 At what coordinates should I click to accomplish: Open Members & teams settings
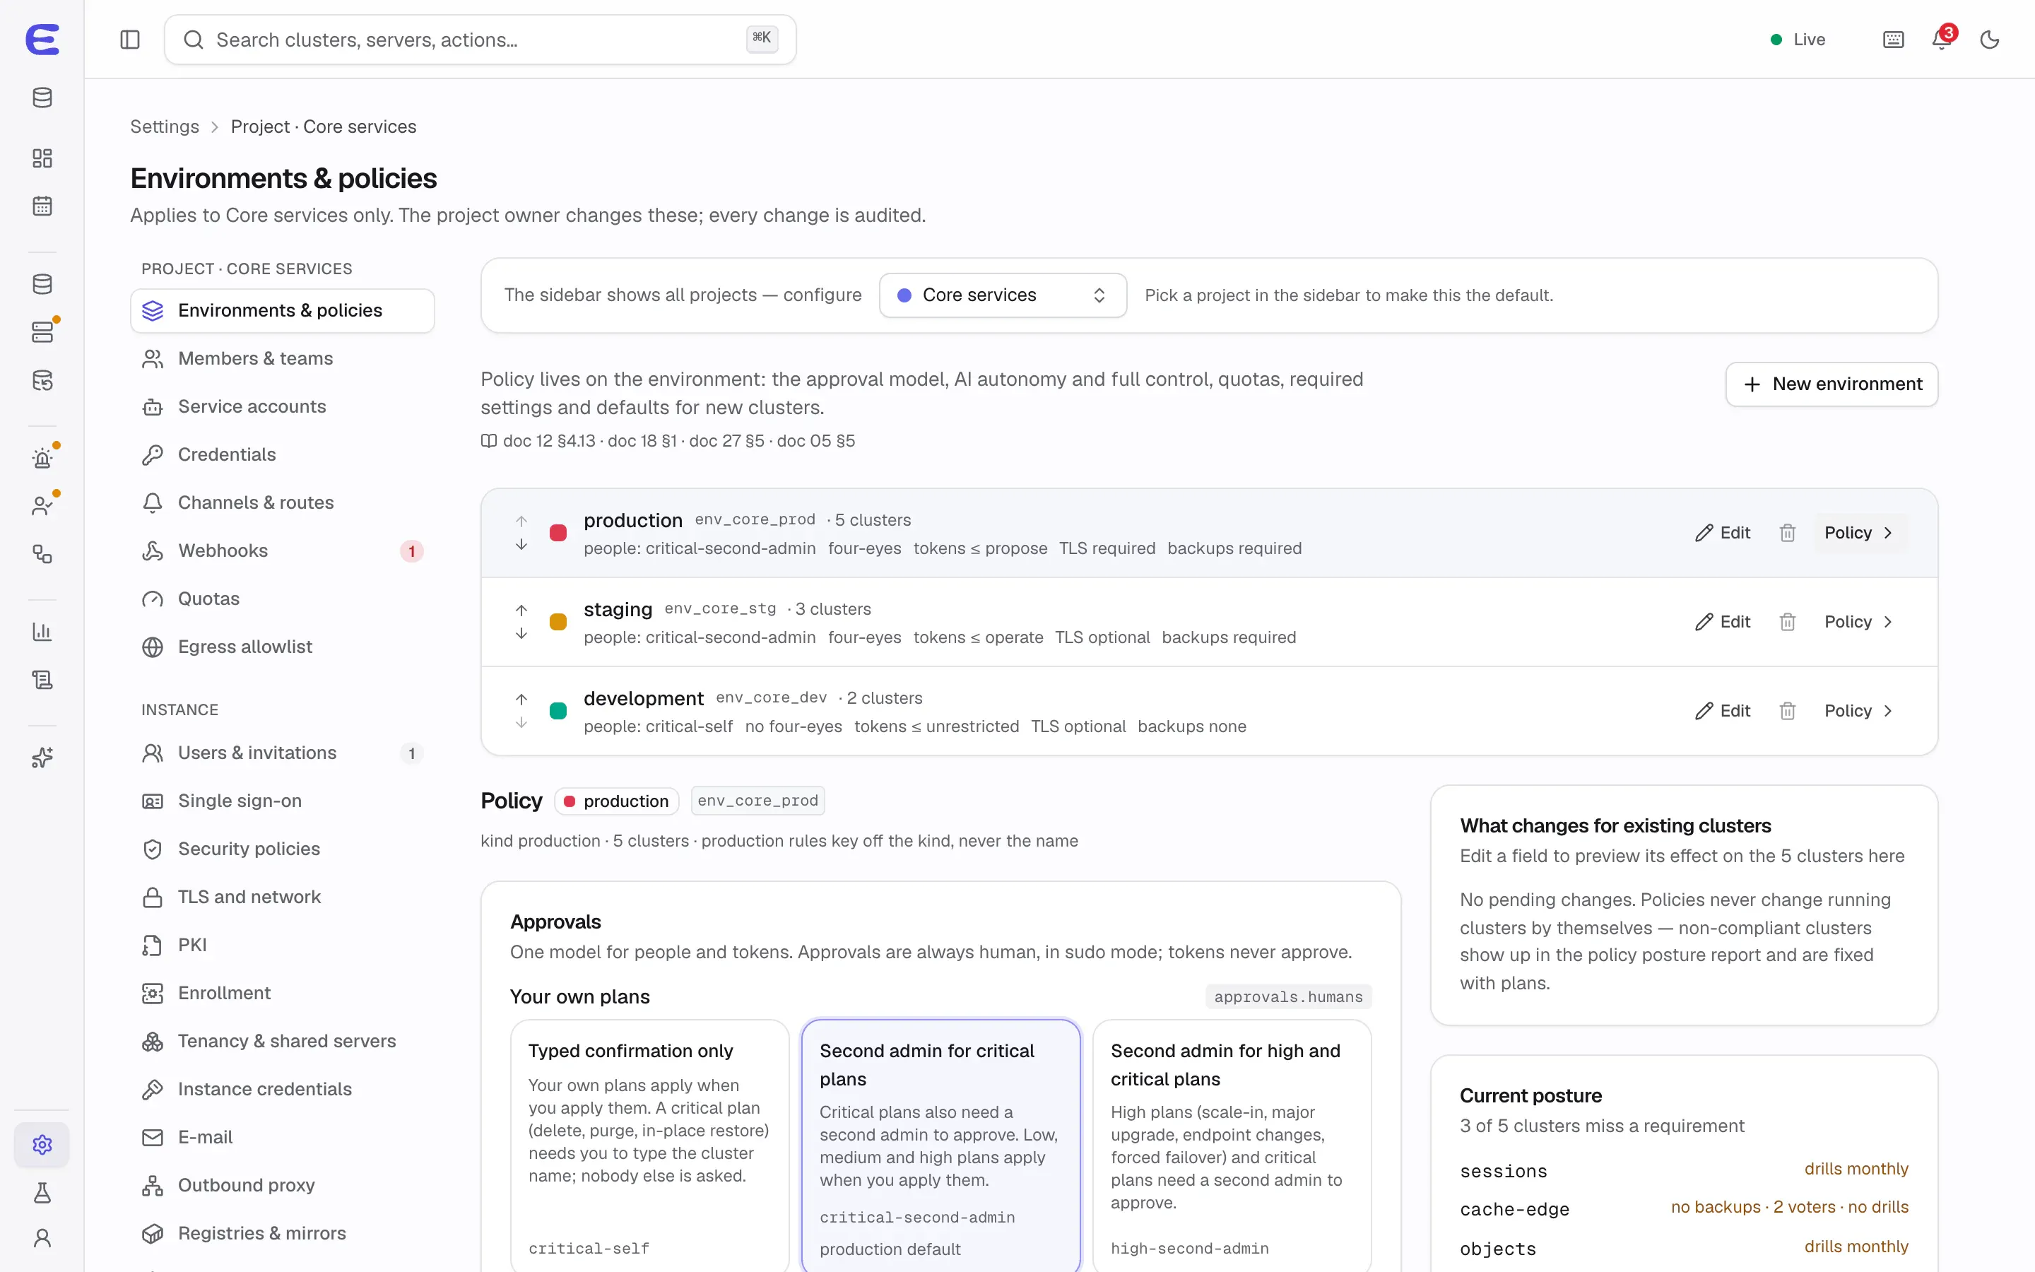tap(283, 358)
